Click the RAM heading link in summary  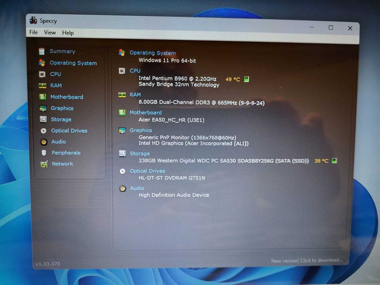[x=135, y=94]
